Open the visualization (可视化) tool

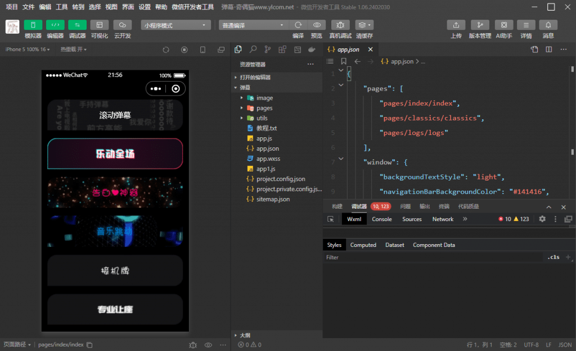coord(99,25)
